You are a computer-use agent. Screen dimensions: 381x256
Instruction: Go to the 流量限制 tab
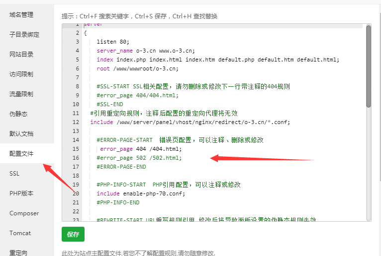click(x=21, y=94)
